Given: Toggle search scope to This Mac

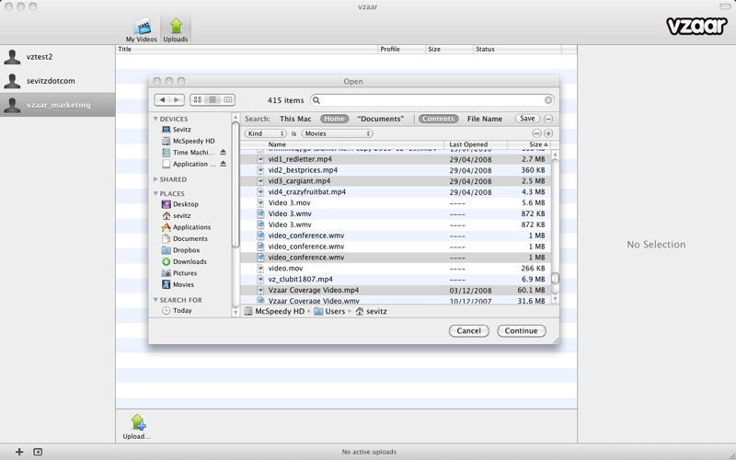Looking at the screenshot, I should point(294,119).
